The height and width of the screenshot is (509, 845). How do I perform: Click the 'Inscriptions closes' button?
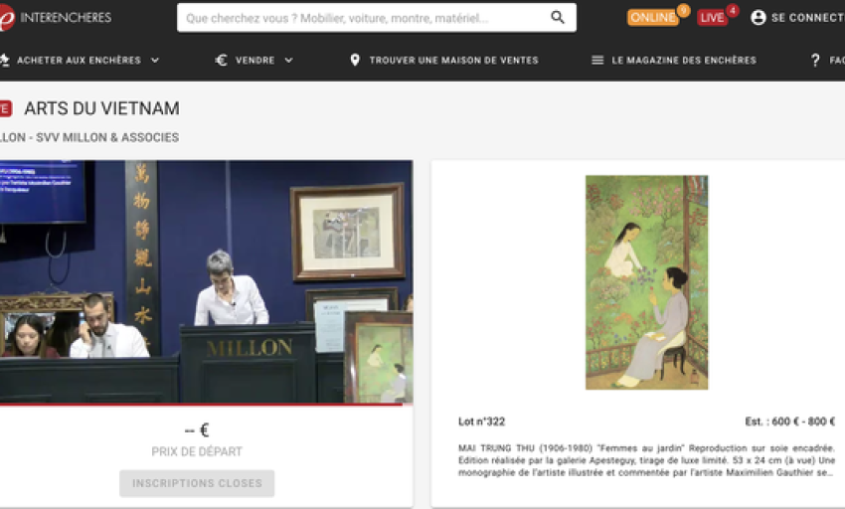(x=197, y=483)
